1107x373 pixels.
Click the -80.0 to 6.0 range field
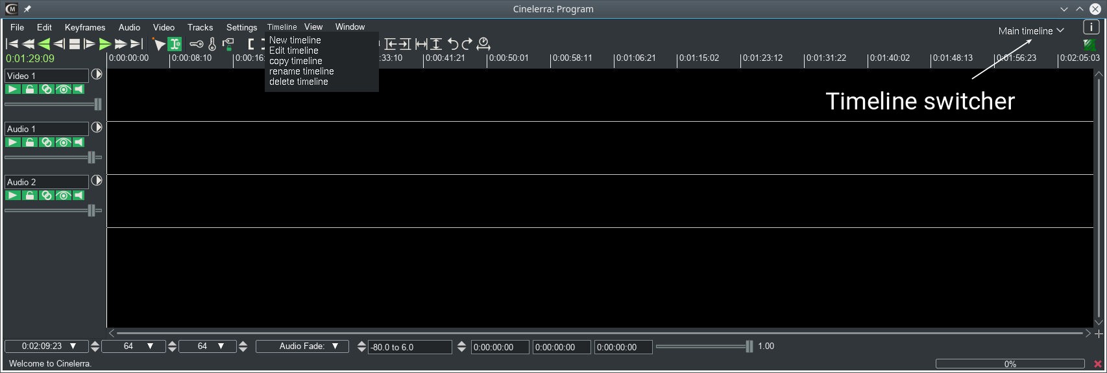[409, 347]
